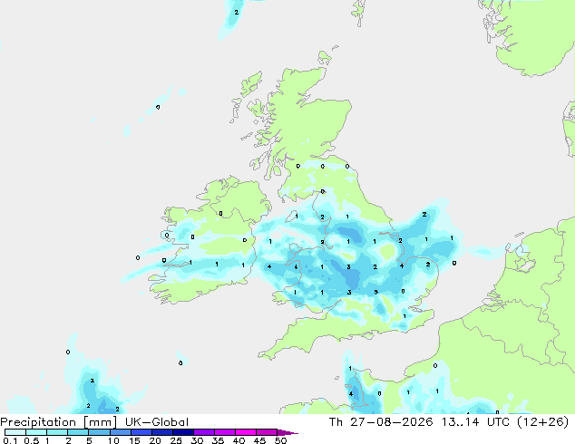Click legend label '40'
Image resolution: width=575 pixels, height=444 pixels.
[239, 440]
